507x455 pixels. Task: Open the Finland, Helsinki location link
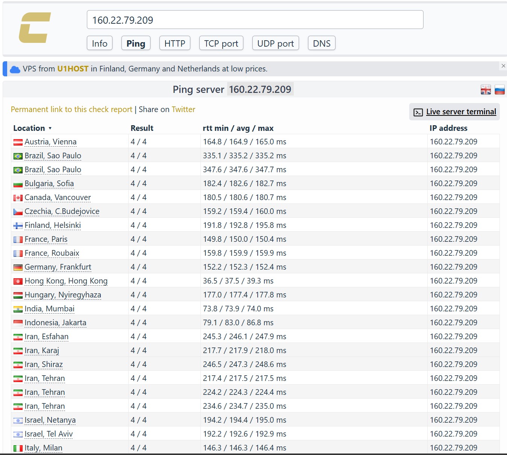53,225
